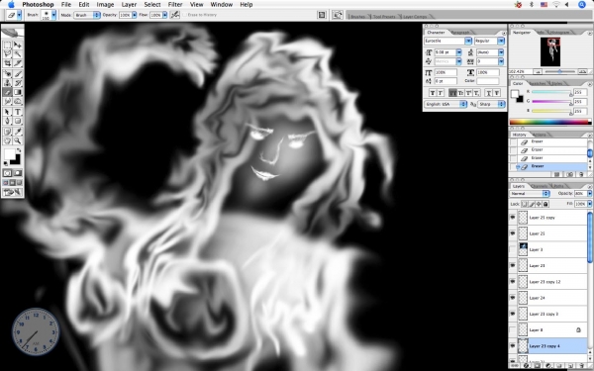Select the Slice tool
This screenshot has width=594, height=371.
(18, 63)
